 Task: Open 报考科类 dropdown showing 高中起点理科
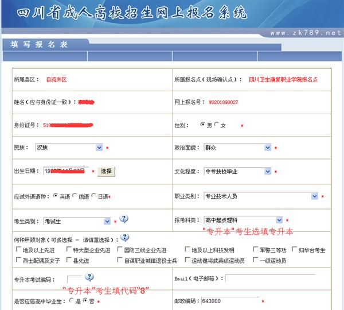[x=243, y=220]
